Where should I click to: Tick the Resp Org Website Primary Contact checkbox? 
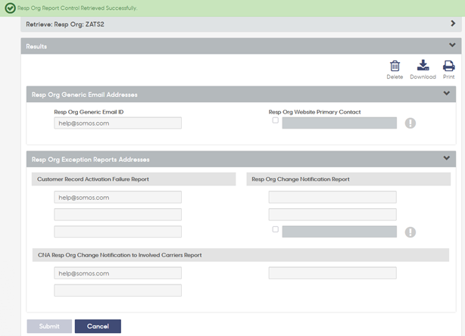click(276, 120)
